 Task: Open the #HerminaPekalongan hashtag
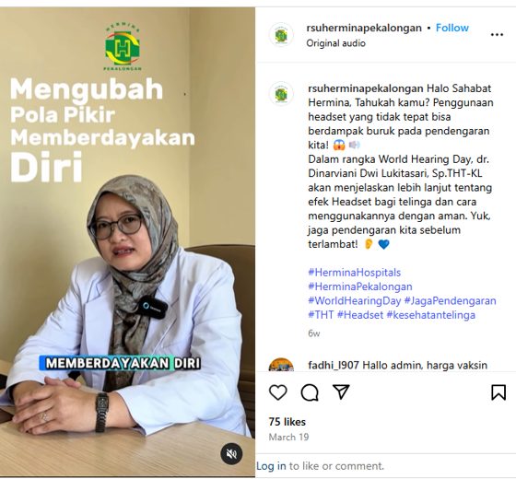pyautogui.click(x=360, y=286)
